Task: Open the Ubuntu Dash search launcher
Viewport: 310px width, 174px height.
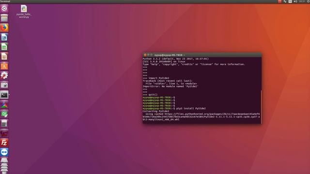Action: (x=4, y=9)
